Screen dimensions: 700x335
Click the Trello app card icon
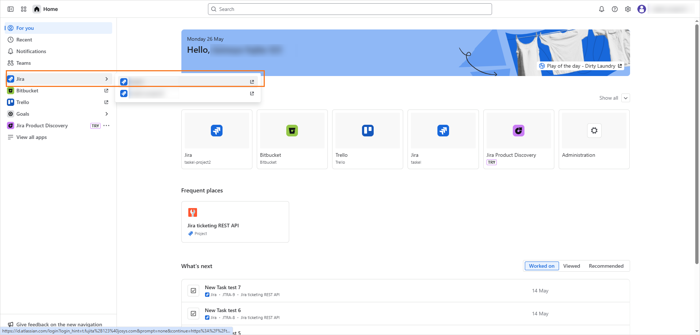point(368,131)
